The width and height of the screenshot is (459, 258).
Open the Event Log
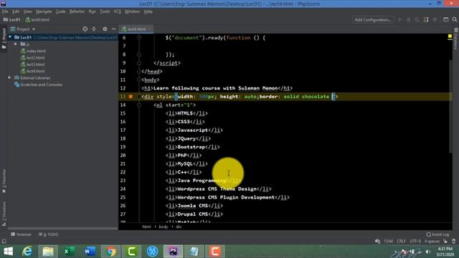[437, 234]
